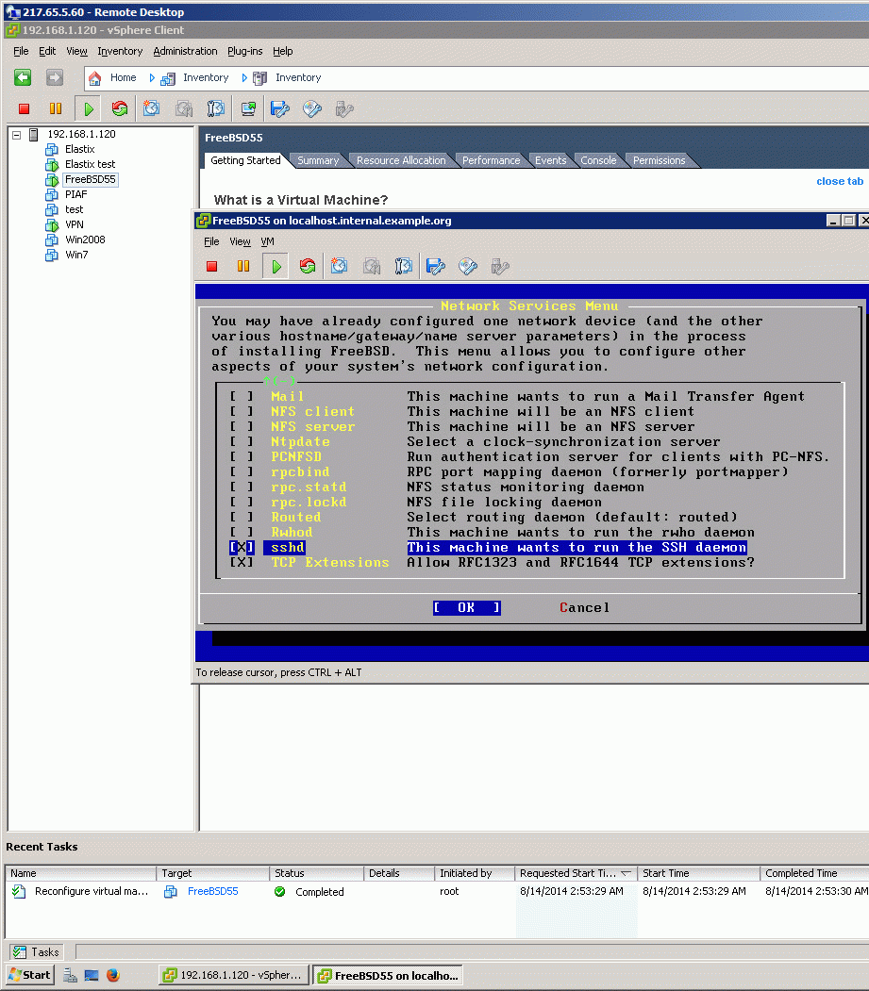Viewport: 869px width, 991px height.
Task: Select the Elastix VM in the inventory tree
Action: 79,149
